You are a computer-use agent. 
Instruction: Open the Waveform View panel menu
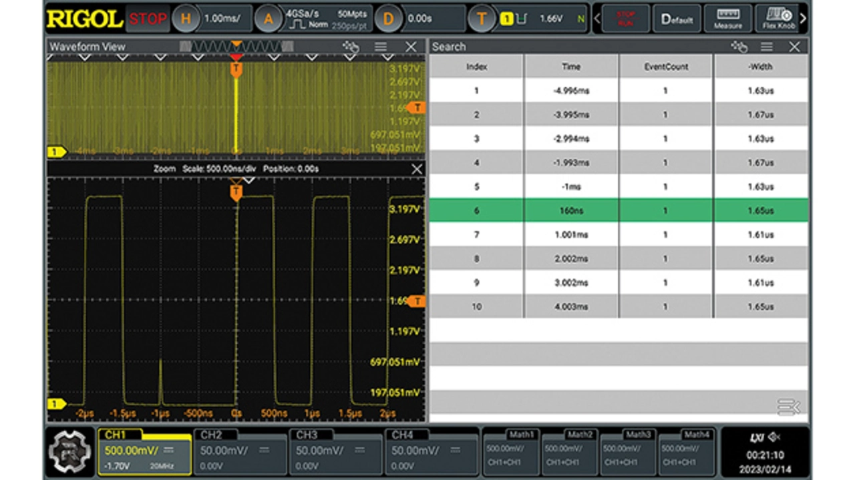pos(380,47)
